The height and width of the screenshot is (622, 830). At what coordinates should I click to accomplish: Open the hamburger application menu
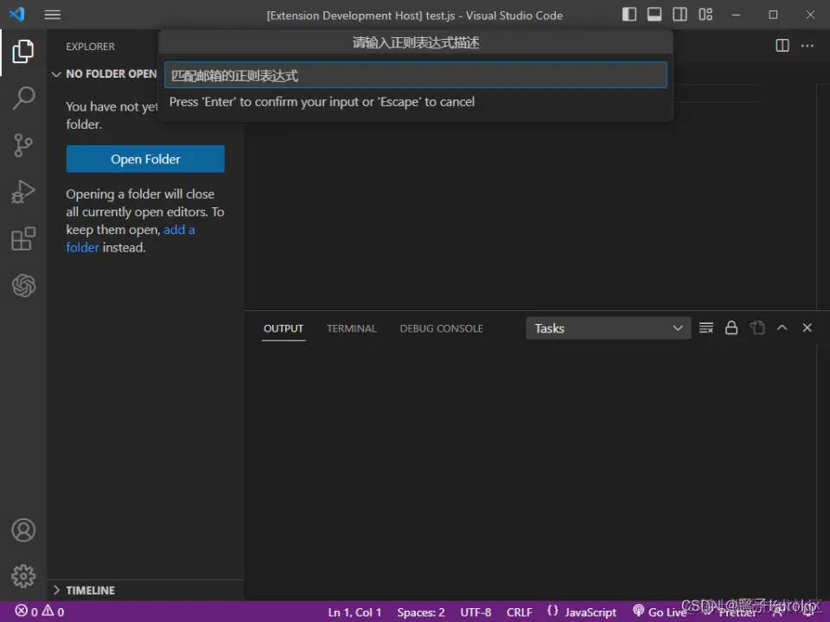pyautogui.click(x=52, y=15)
